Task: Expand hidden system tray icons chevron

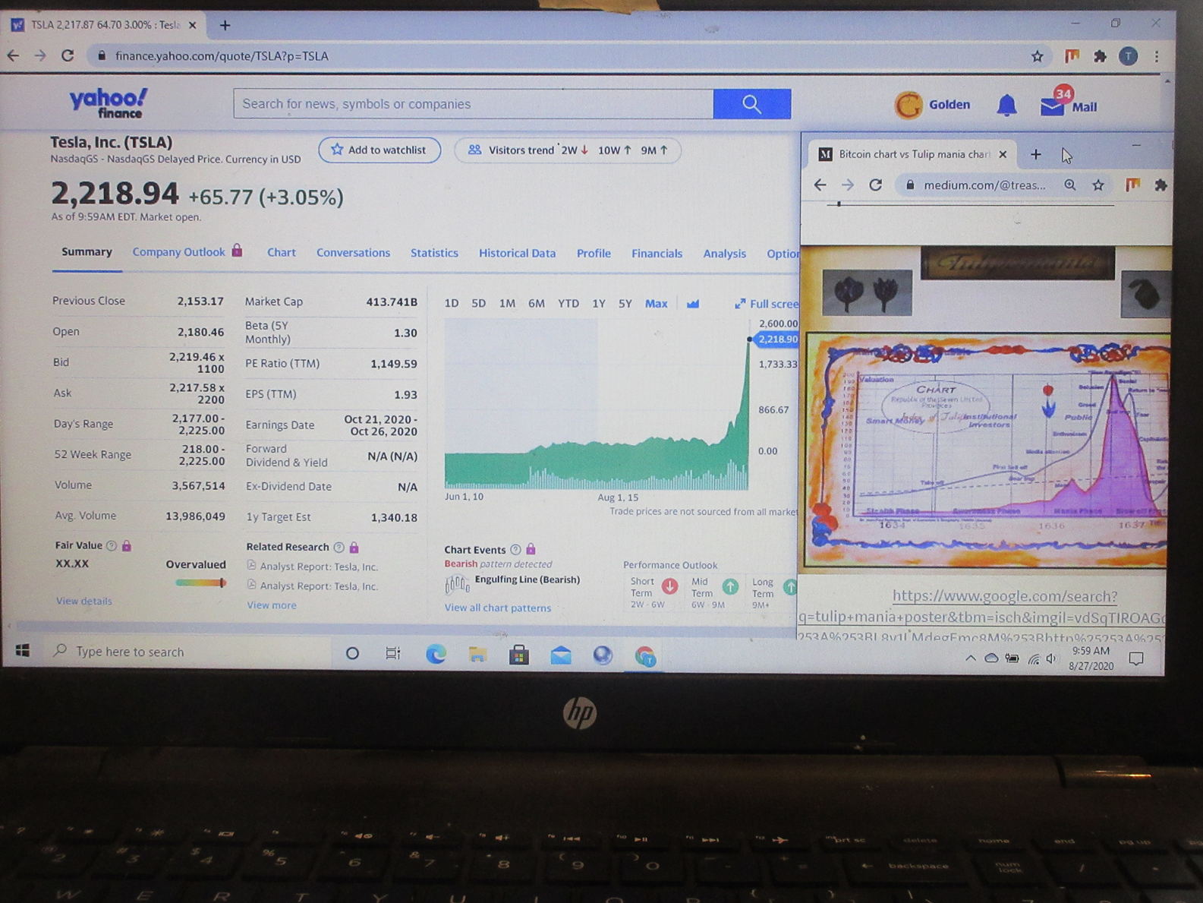Action: [x=970, y=658]
